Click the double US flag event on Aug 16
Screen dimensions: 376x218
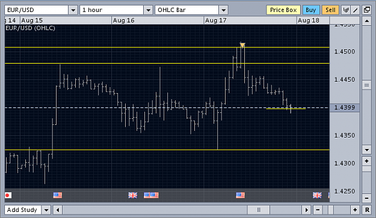pyautogui.click(x=151, y=195)
